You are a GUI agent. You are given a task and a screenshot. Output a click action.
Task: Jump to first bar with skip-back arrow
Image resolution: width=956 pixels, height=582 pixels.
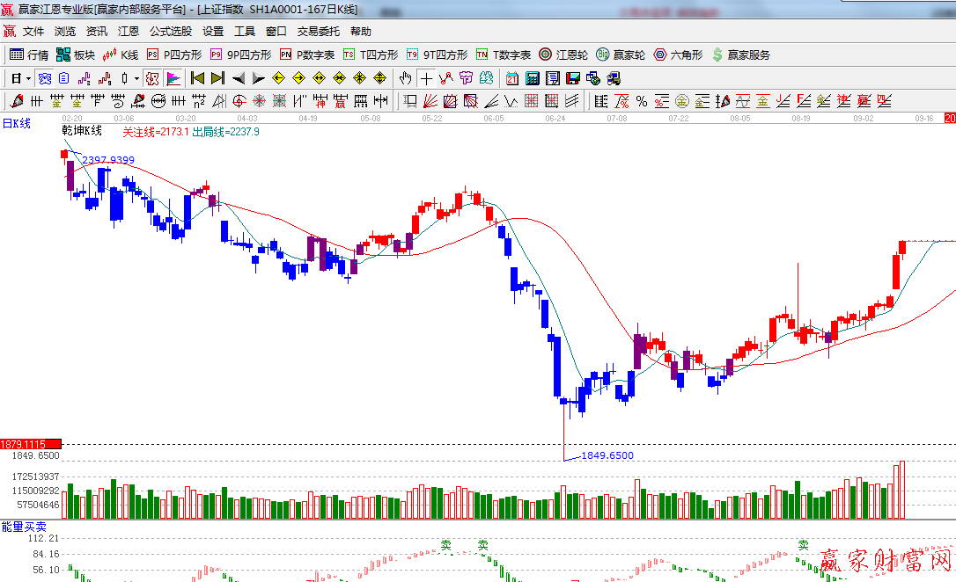click(197, 78)
